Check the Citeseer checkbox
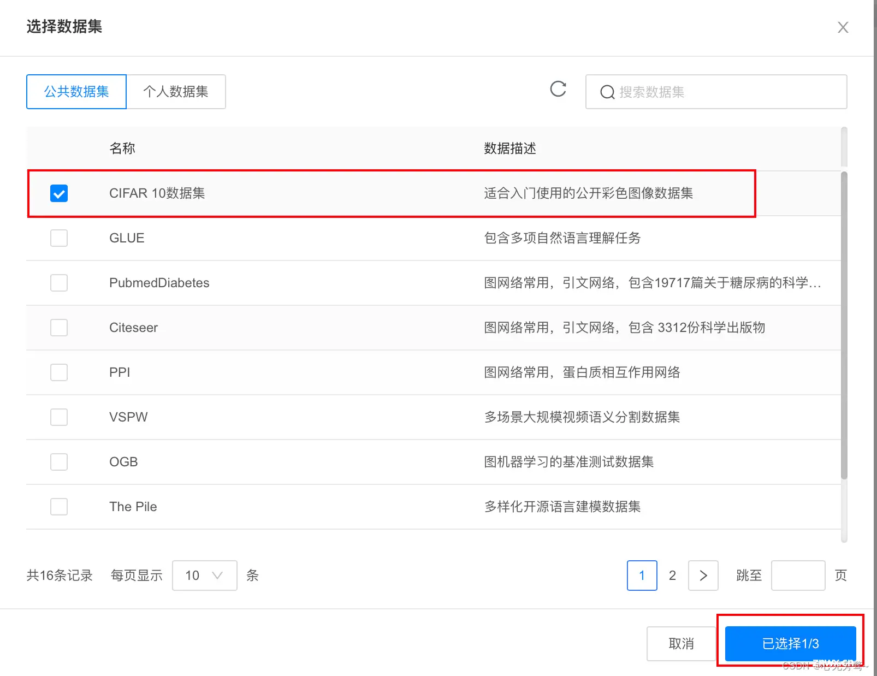The image size is (877, 676). point(59,328)
